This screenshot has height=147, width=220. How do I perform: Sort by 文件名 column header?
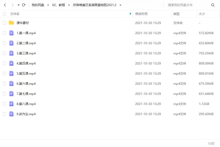pos(15,14)
